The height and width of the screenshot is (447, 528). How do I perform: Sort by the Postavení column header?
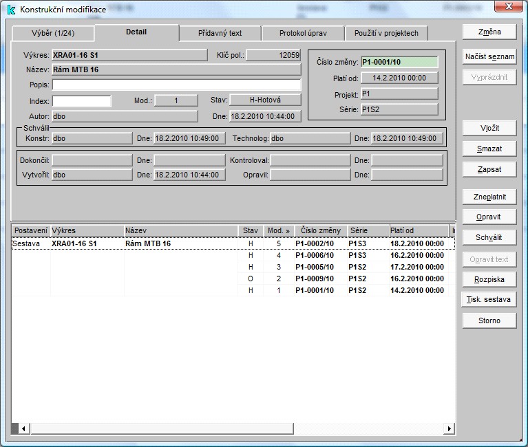[x=31, y=231]
